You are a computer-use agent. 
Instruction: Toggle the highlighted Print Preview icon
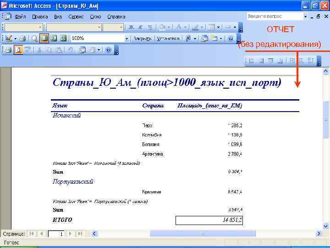(x=18, y=50)
